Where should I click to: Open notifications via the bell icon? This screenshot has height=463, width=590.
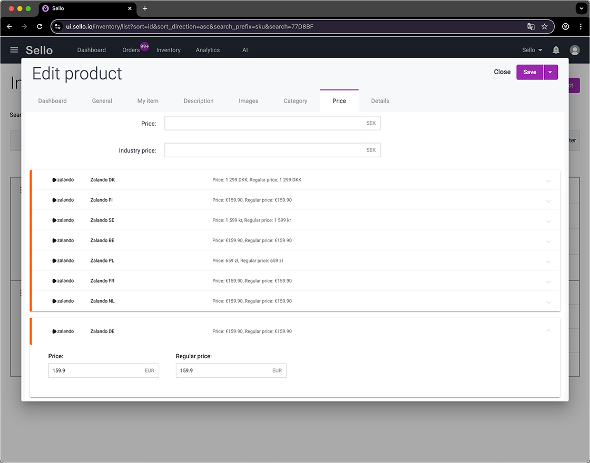point(555,50)
